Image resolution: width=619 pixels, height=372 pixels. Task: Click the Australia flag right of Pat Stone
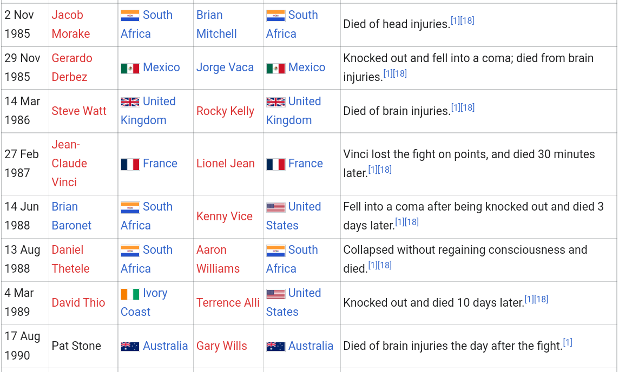pyautogui.click(x=130, y=347)
